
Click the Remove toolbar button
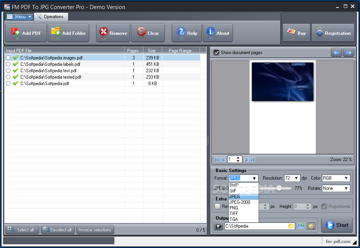[x=113, y=33]
